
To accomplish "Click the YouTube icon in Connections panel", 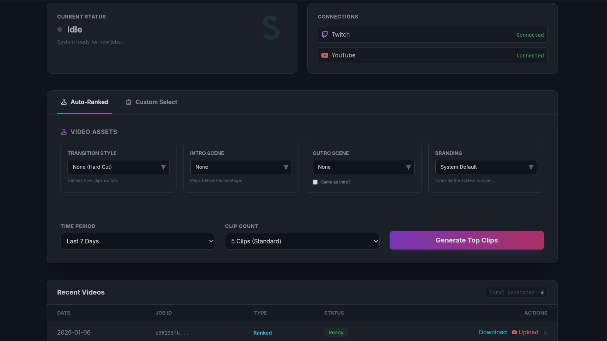I will click(x=325, y=55).
